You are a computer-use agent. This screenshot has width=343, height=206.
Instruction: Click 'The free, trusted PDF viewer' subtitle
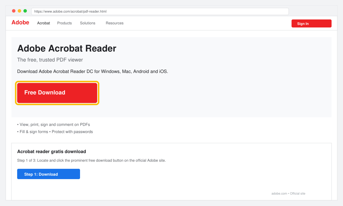(x=50, y=60)
